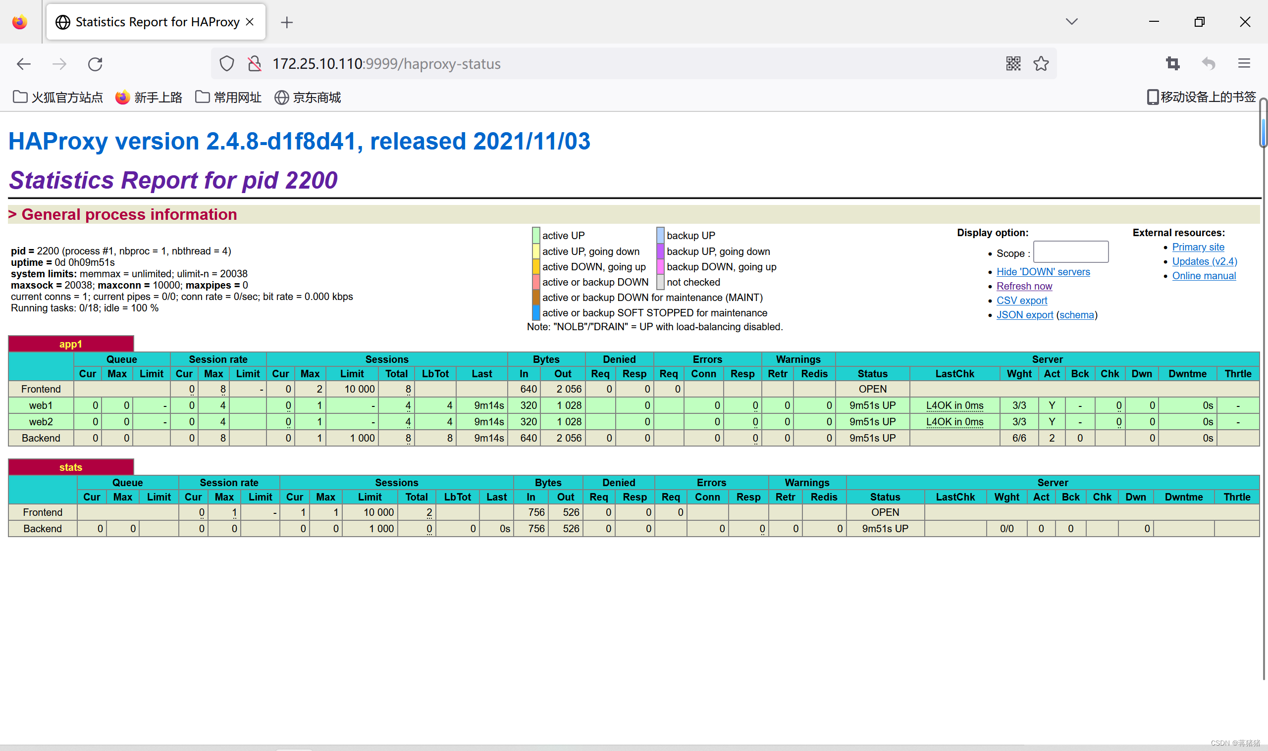This screenshot has width=1268, height=751.
Task: Click Hide 'DOWN' servers link
Action: (1043, 272)
